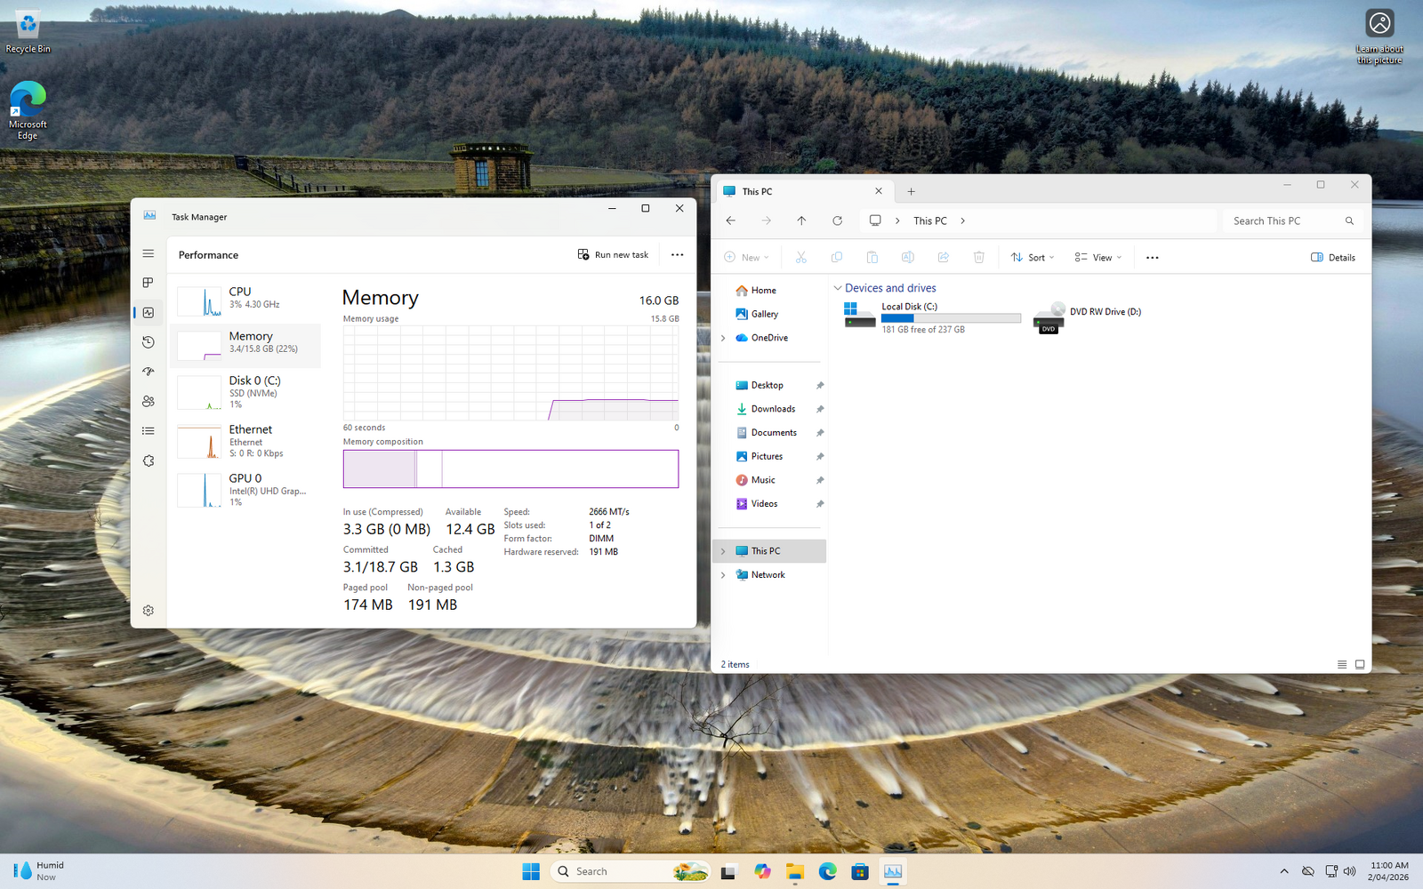Toggle Task Manager navigation hamburger menu

pyautogui.click(x=149, y=253)
